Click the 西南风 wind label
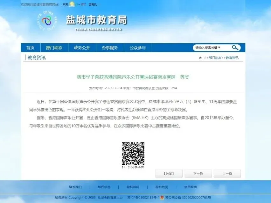Image resolution: width=271 pixels, height=203 pixels. coord(93,4)
